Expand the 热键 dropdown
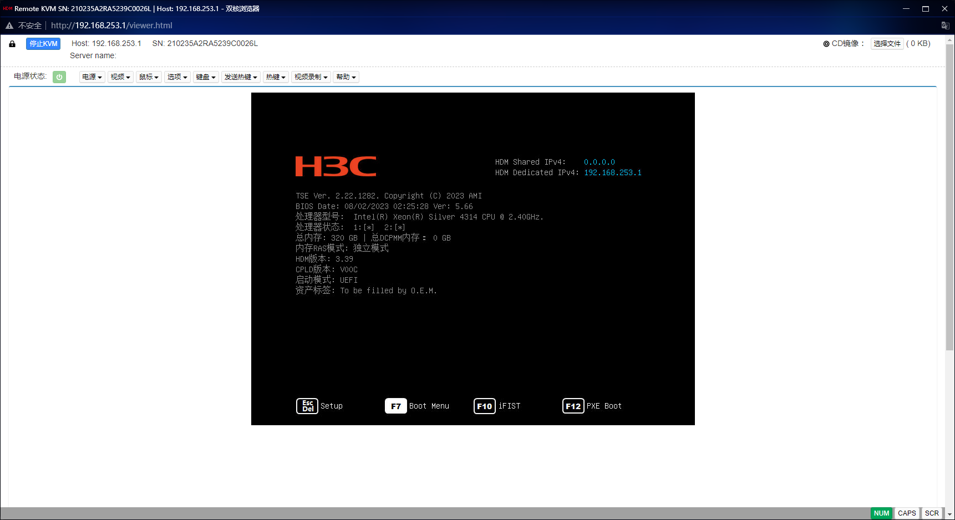 pyautogui.click(x=276, y=77)
